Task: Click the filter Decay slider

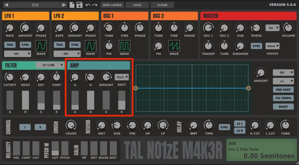Action: pos(25,100)
